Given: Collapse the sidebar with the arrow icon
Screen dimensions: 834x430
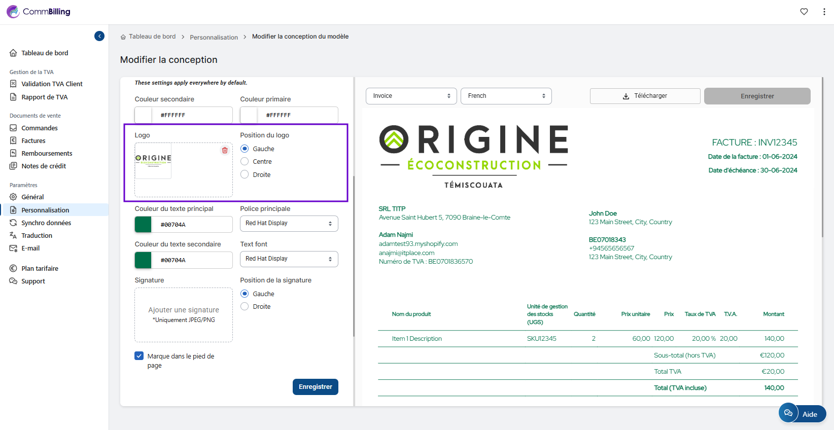Looking at the screenshot, I should click(x=99, y=36).
